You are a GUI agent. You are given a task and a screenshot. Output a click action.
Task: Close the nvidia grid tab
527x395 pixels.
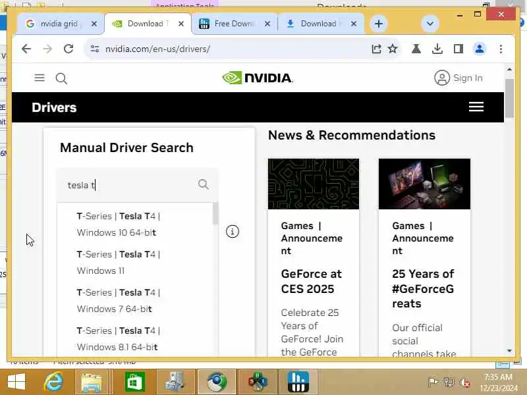(x=94, y=24)
